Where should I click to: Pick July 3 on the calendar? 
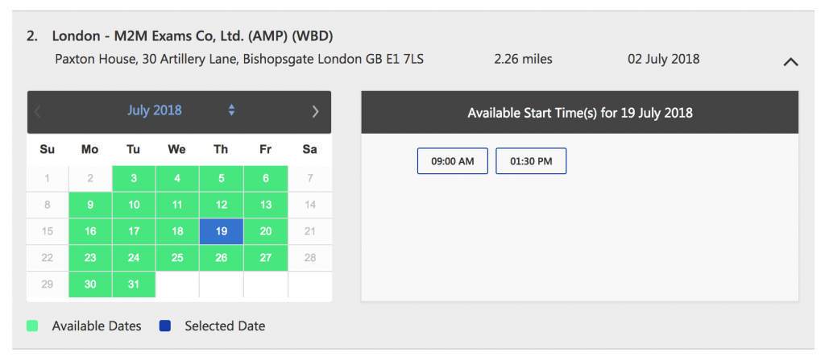click(x=135, y=179)
